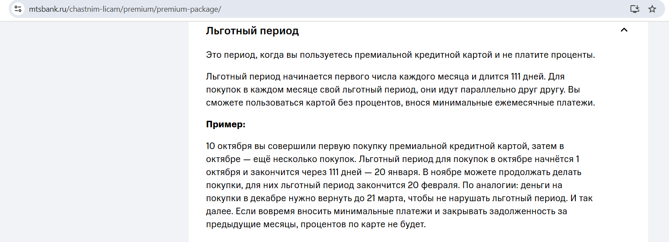Collapse the Льготный период section chevron
Viewport: 669px width, 242px height.
click(624, 30)
